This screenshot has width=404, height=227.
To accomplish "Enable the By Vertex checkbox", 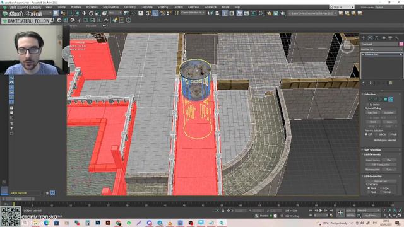I will click(367, 105).
